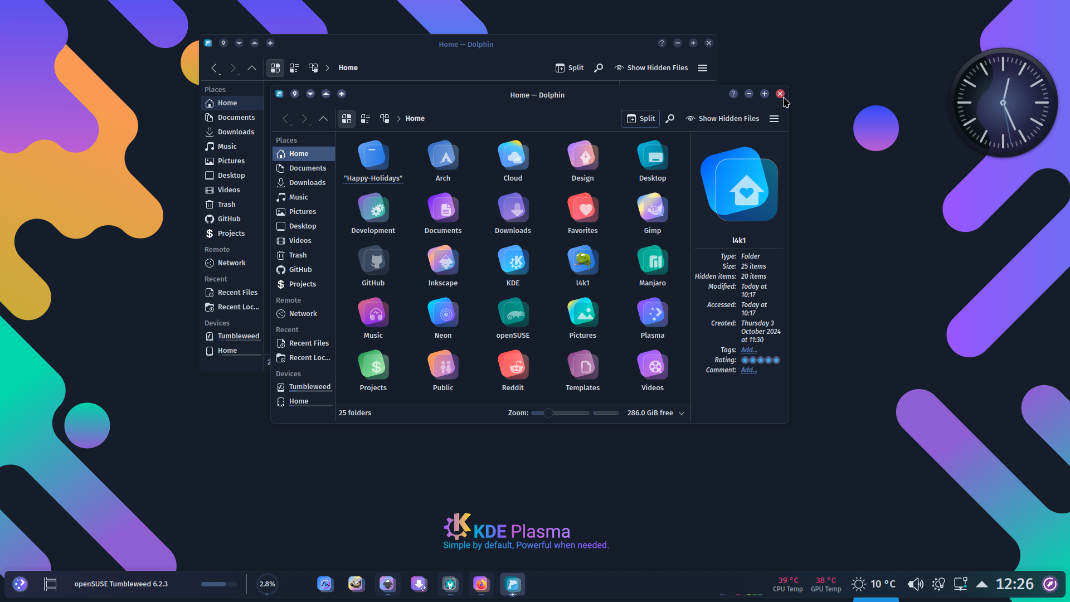Switch to Icons view mode in front window
The width and height of the screenshot is (1070, 602).
(347, 119)
